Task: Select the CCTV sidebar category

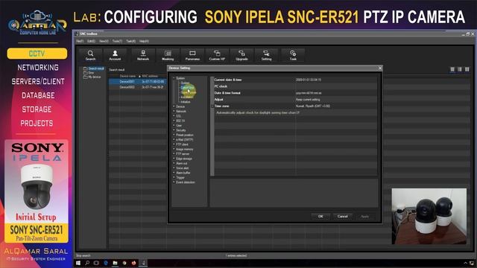Action: click(x=37, y=54)
